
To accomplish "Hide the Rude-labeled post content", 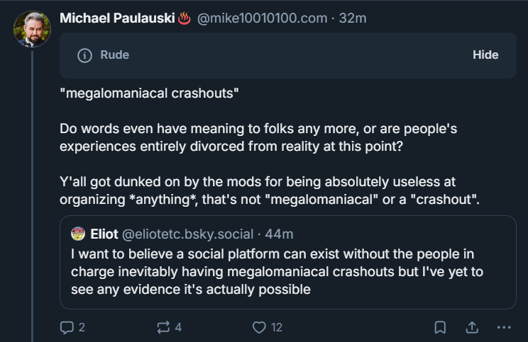I will tap(485, 55).
